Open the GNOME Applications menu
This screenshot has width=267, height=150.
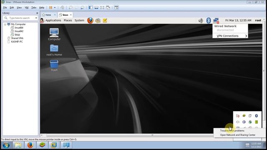[53, 20]
